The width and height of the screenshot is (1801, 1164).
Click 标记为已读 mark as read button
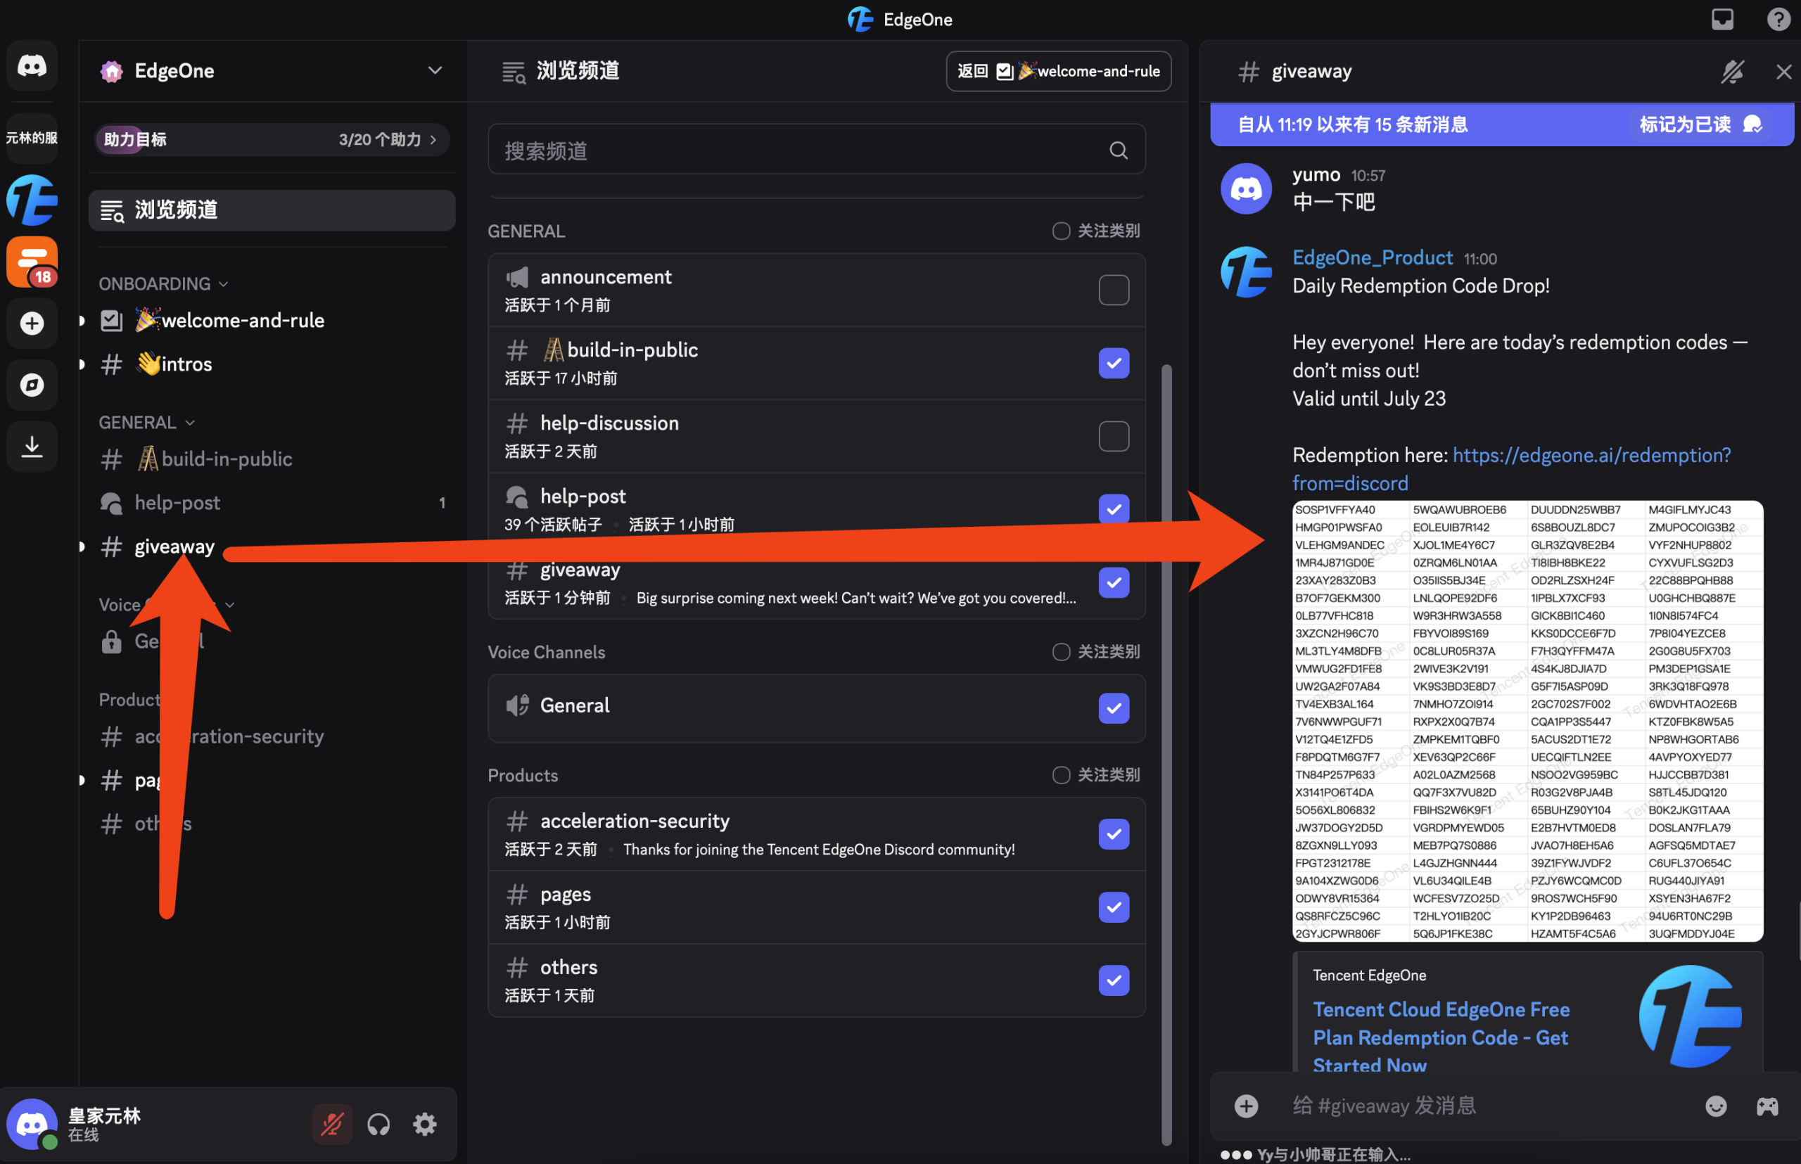[1700, 124]
